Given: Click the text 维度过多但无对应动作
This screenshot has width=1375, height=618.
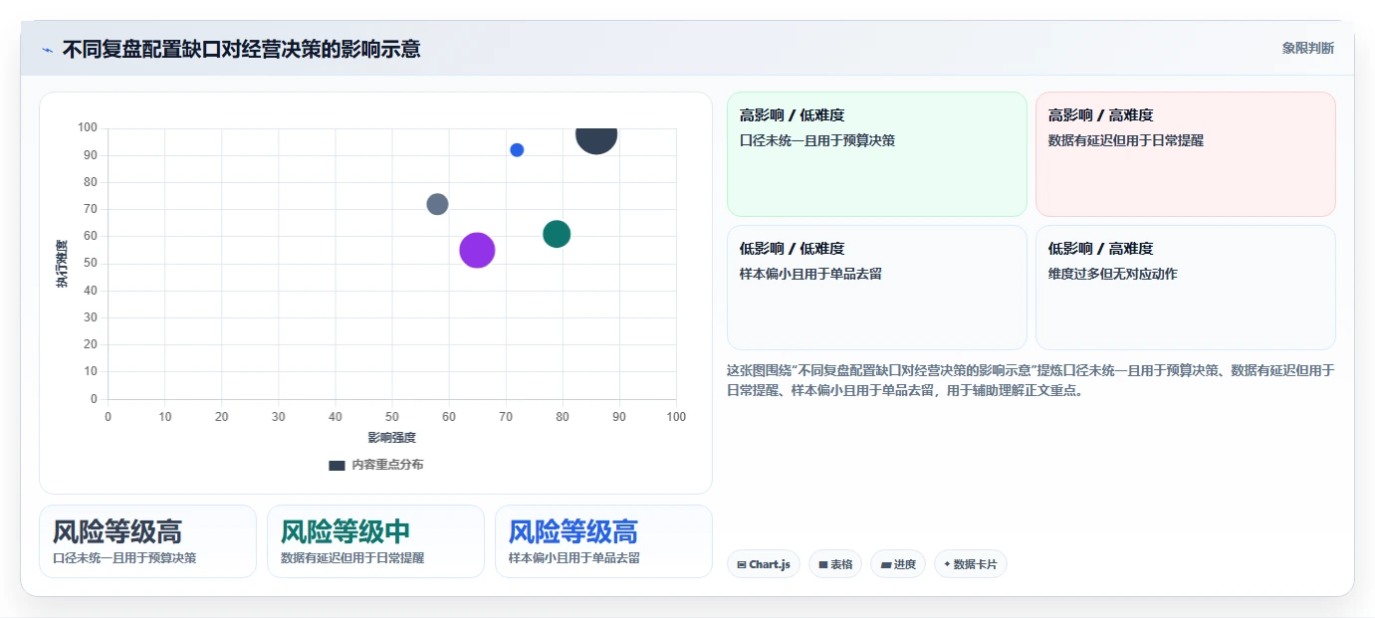Looking at the screenshot, I should 1113,274.
